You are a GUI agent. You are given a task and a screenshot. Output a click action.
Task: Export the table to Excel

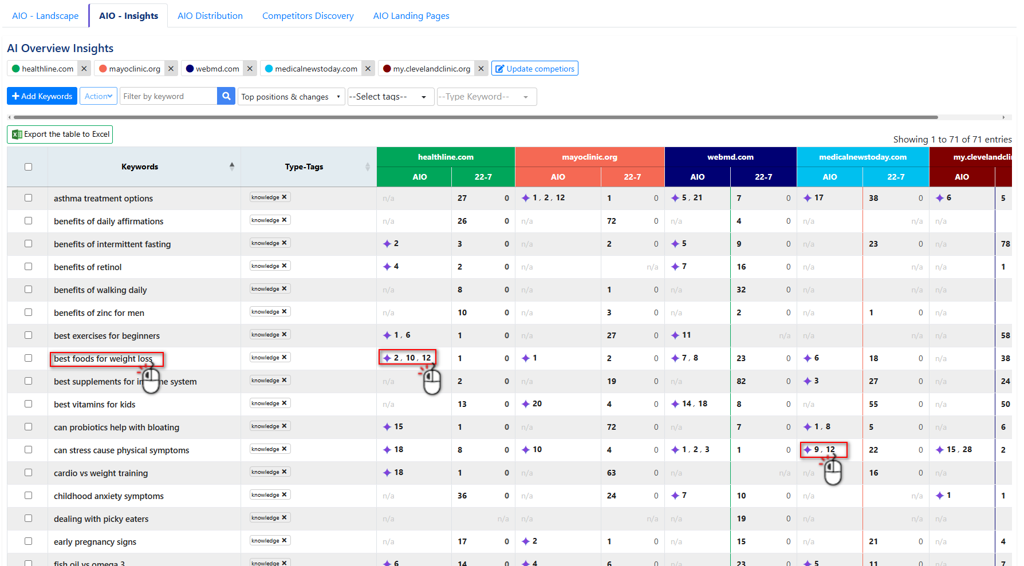coord(60,134)
